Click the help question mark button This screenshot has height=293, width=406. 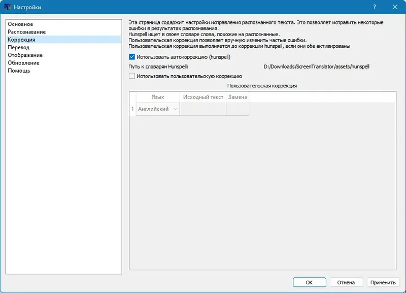375,7
